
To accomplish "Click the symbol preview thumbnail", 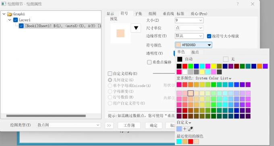I will pyautogui.click(x=120, y=33).
